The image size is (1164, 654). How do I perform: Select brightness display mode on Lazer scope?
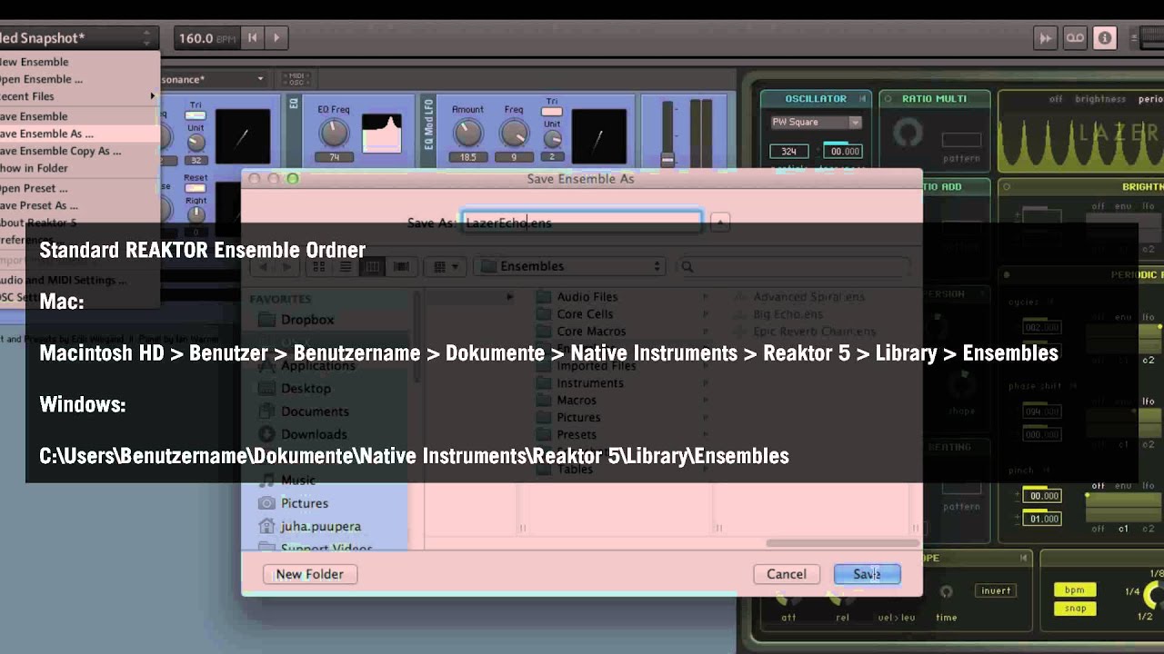click(1100, 99)
